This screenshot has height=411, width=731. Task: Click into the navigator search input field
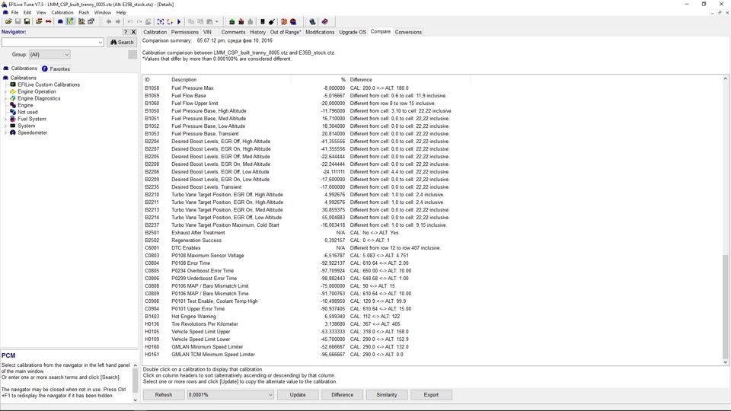click(49, 43)
